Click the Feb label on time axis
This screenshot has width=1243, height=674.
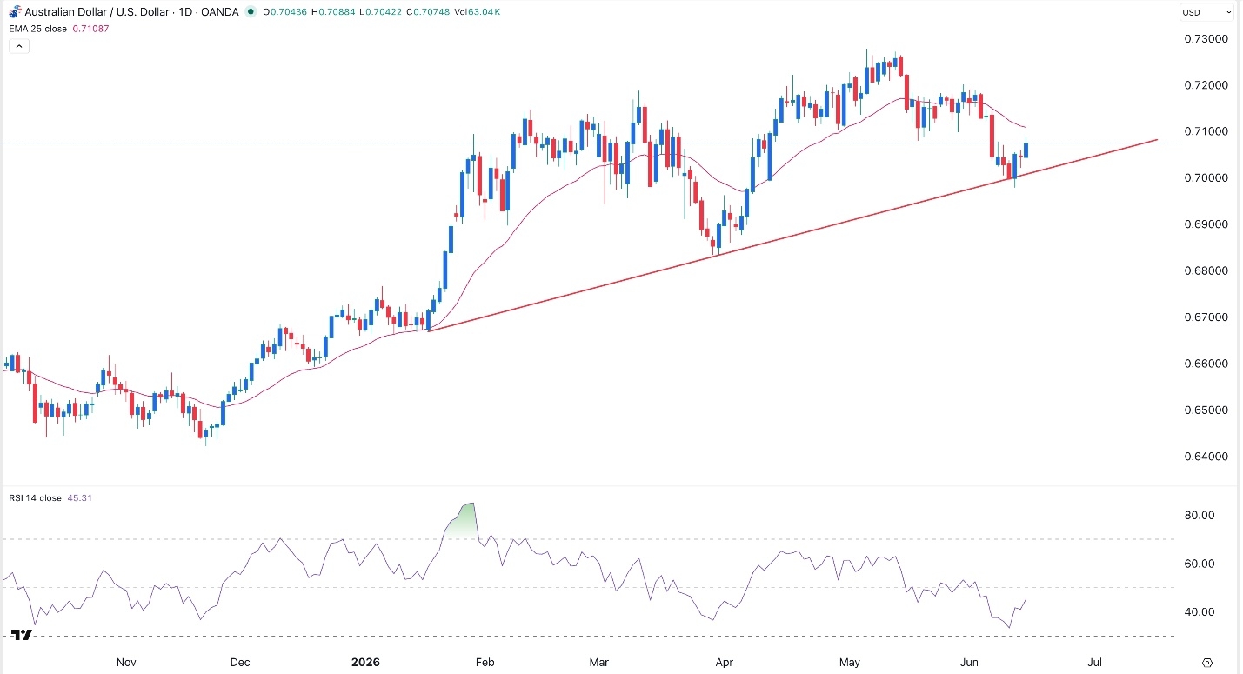pos(485,663)
